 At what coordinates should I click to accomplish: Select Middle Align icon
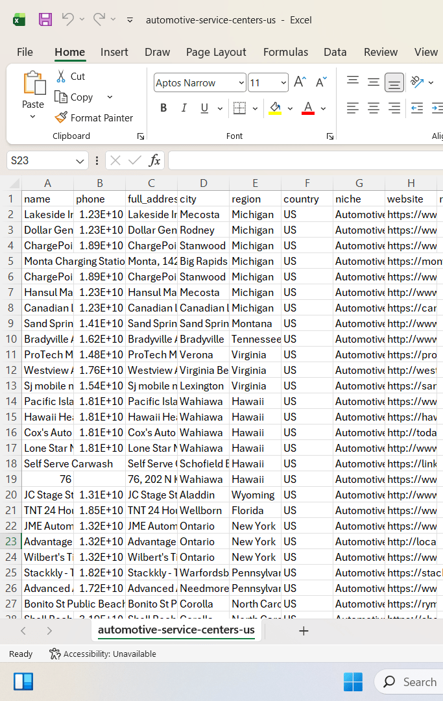(374, 82)
